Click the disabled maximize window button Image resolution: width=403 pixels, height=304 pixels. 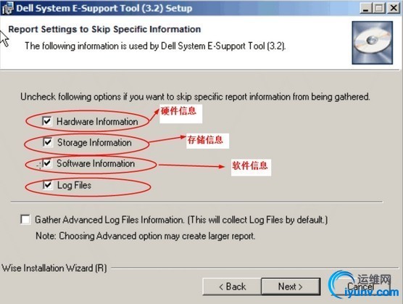pyautogui.click(x=379, y=8)
